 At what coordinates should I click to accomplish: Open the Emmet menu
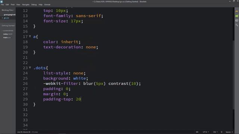coord(47,4)
